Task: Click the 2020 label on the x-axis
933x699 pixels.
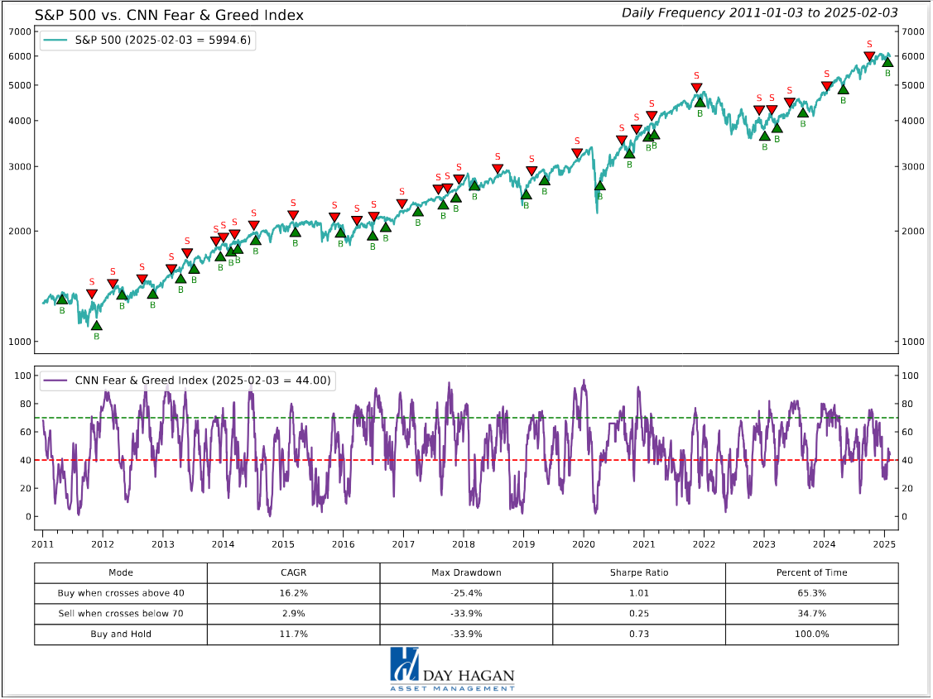Action: tap(583, 543)
